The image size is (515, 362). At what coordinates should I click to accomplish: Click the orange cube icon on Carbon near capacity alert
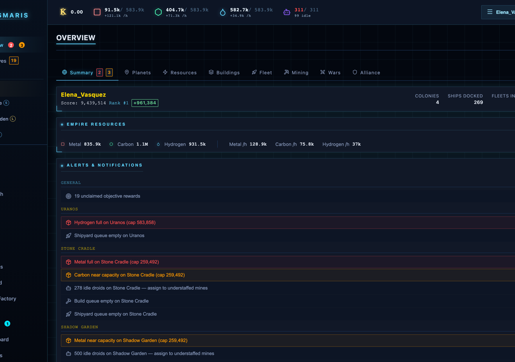(68, 275)
